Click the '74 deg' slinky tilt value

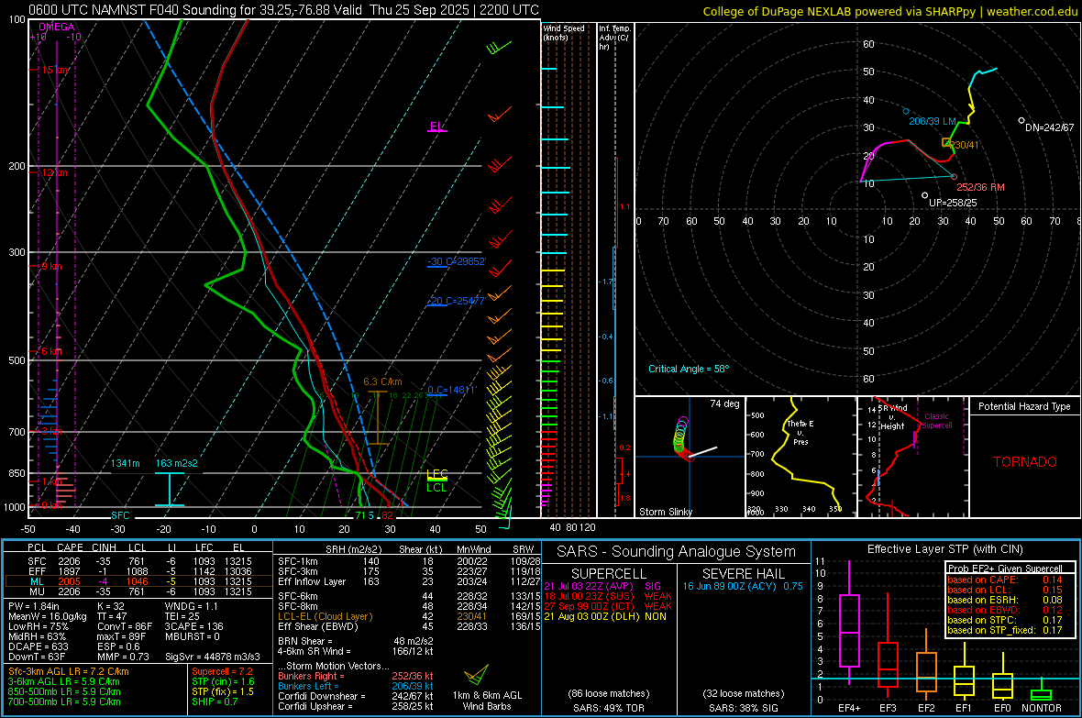coord(724,403)
